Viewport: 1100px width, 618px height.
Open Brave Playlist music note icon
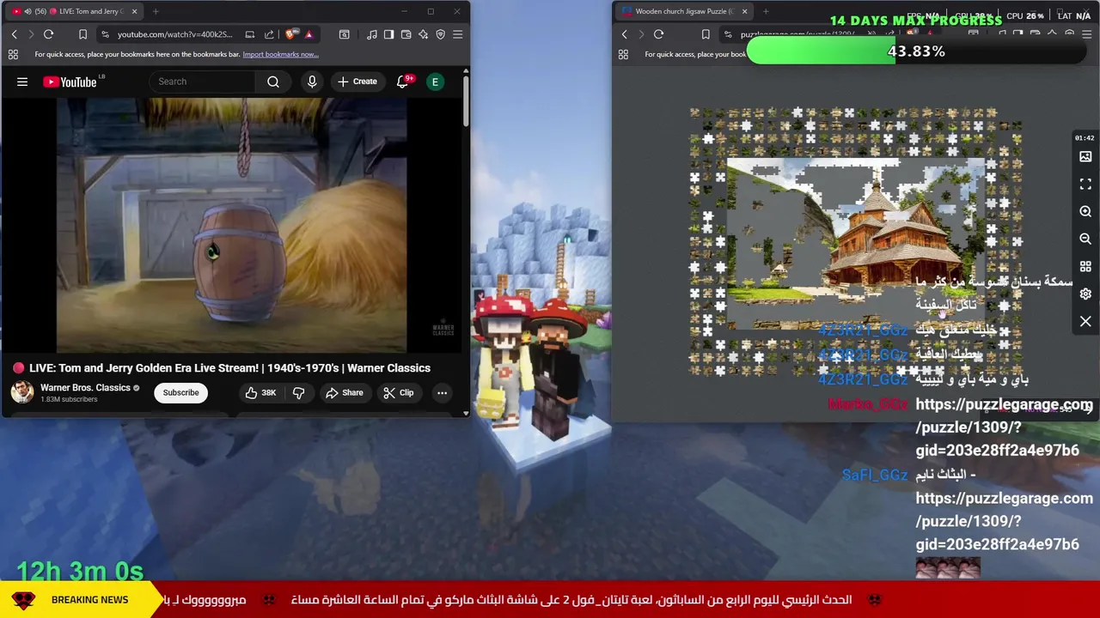click(371, 34)
